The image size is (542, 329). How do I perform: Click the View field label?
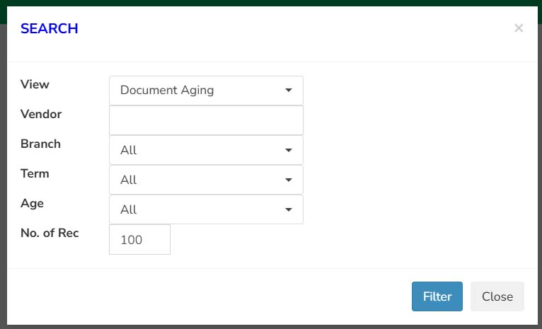pyautogui.click(x=35, y=84)
